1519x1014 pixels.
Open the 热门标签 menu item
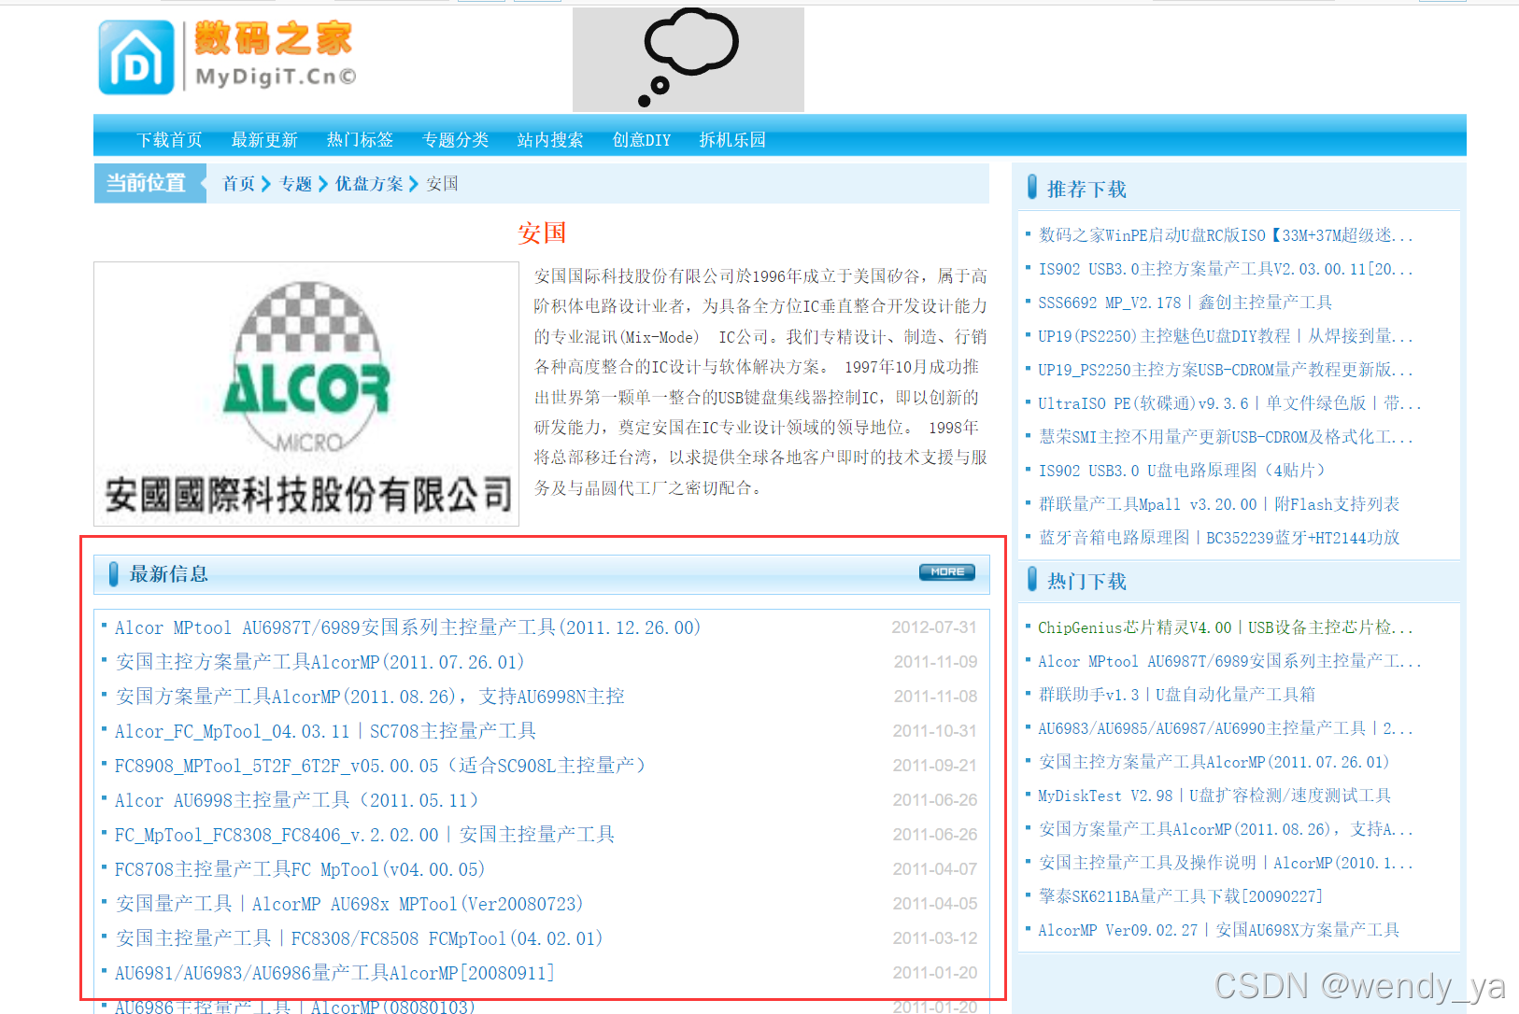tap(360, 140)
